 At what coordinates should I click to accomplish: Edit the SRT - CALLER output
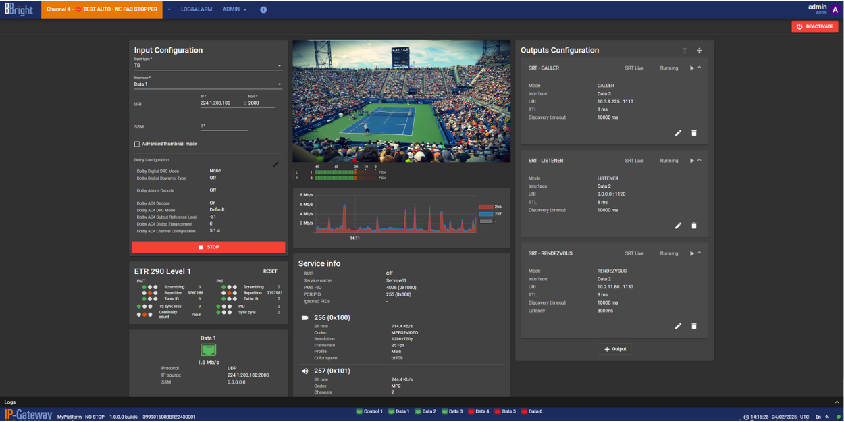coord(679,133)
